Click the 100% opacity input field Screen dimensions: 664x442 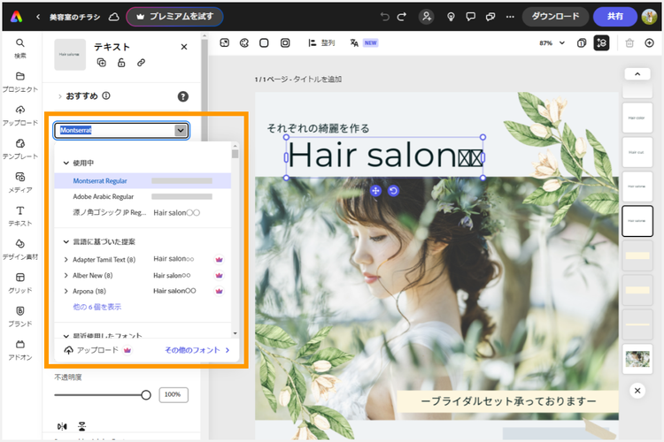click(174, 394)
